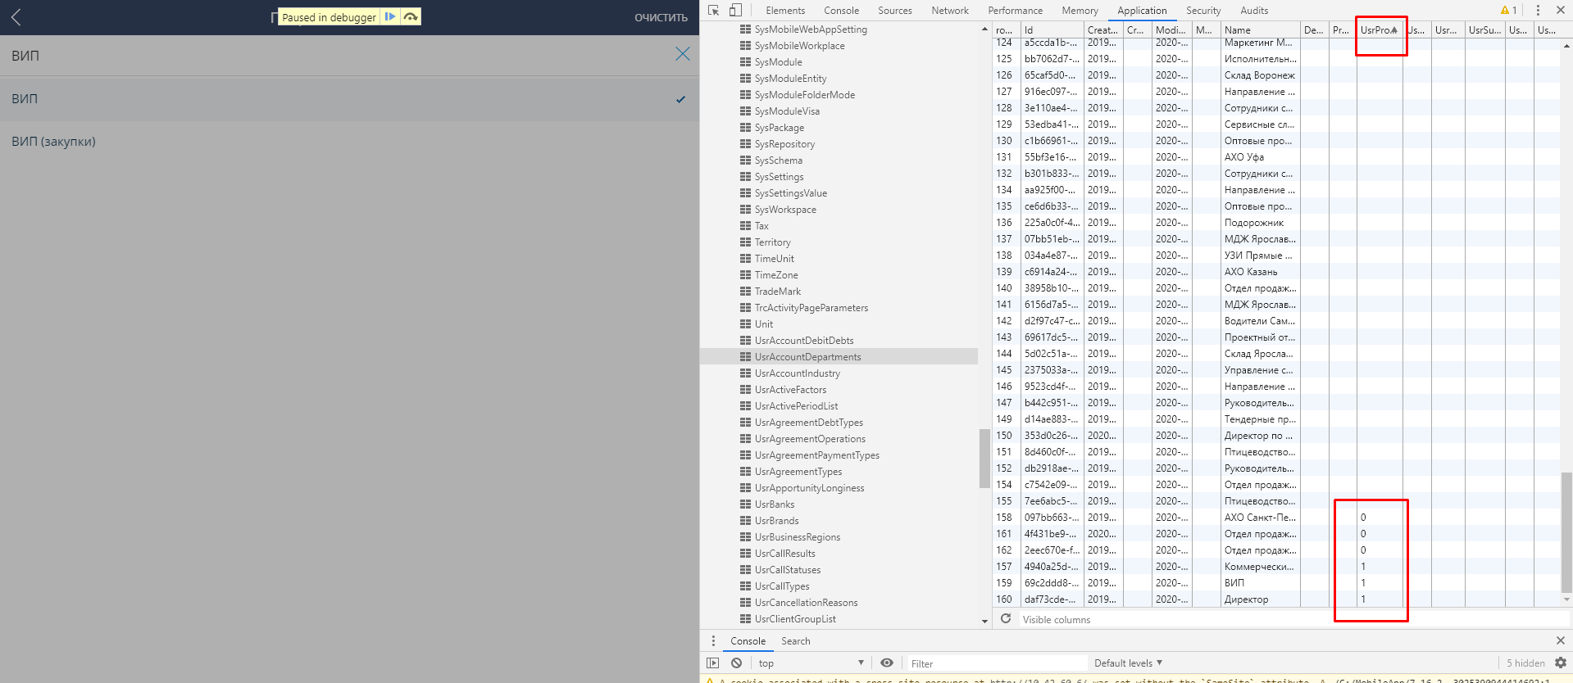The image size is (1573, 683).
Task: Clear the ВИП search field with X
Action: click(x=682, y=54)
